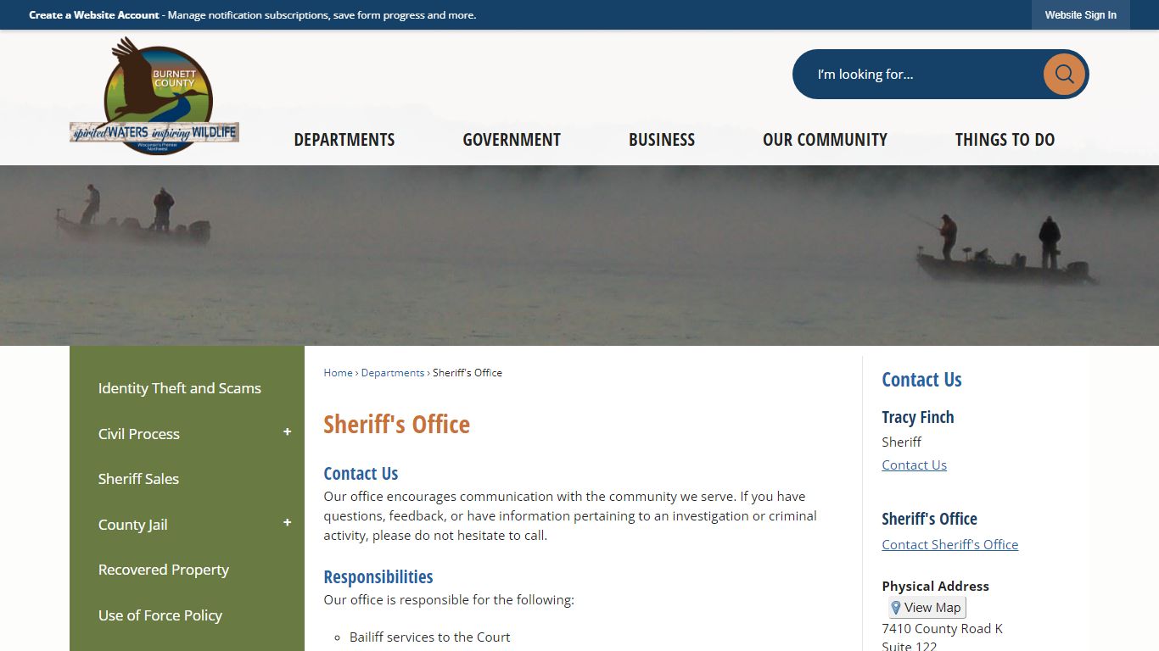Image resolution: width=1159 pixels, height=651 pixels.
Task: Expand the Civil Process submenu
Action: point(287,432)
